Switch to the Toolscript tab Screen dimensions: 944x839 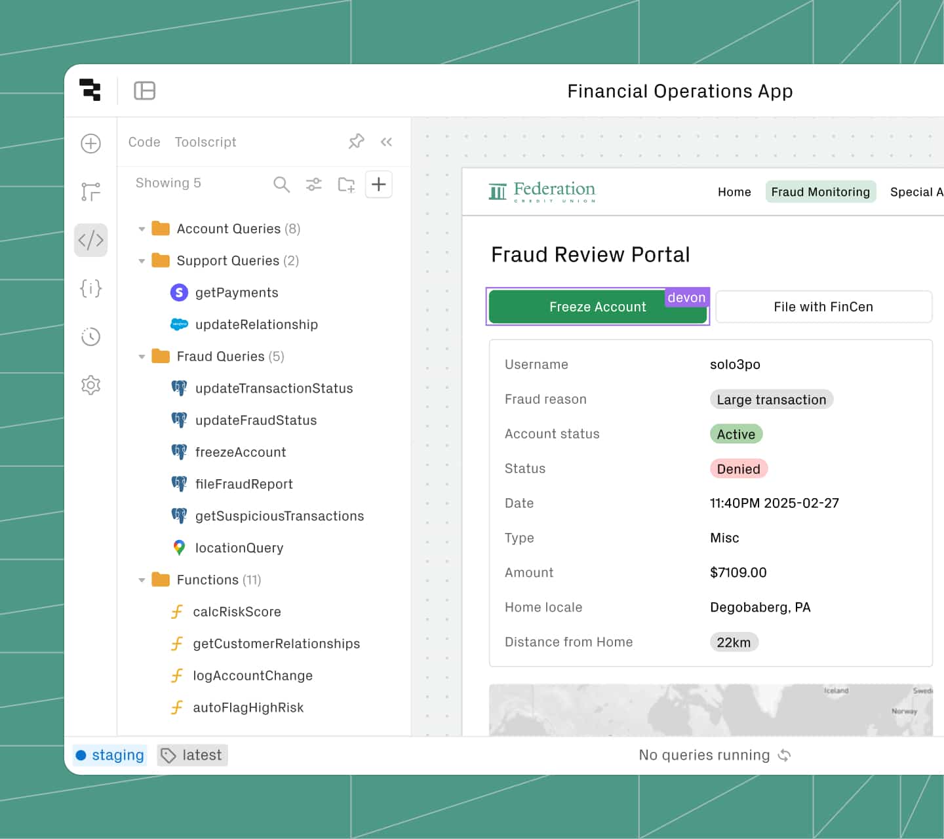pos(205,142)
